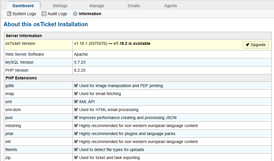Click the phar extension name
This screenshot has height=161, width=274.
(x=9, y=134)
